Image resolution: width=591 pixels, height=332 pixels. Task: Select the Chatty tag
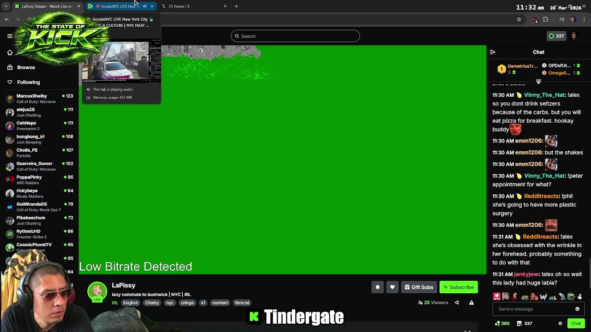coord(152,303)
